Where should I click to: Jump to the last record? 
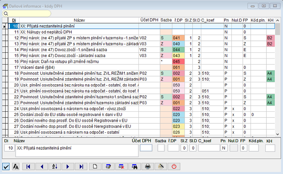pos(81,167)
